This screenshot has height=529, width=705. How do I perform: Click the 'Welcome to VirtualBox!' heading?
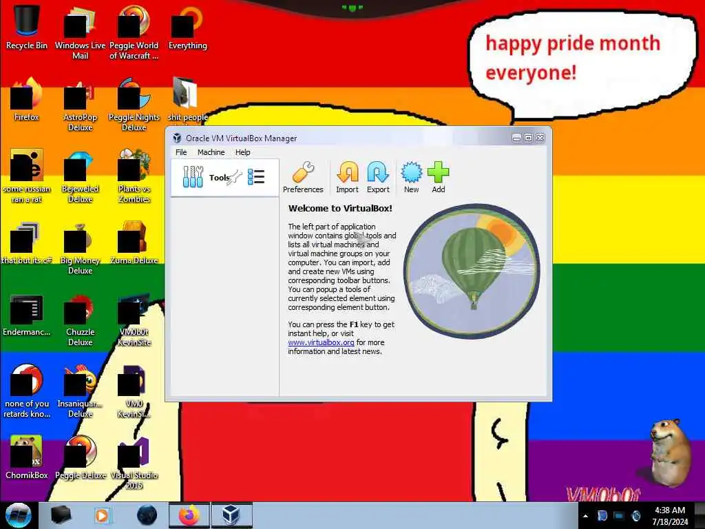pos(340,208)
